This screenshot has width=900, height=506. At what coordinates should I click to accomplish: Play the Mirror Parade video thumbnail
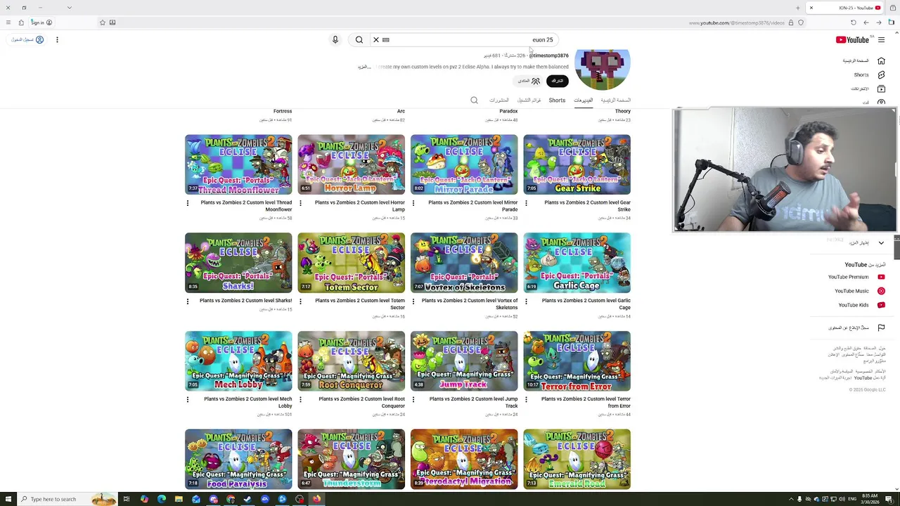coord(464,164)
